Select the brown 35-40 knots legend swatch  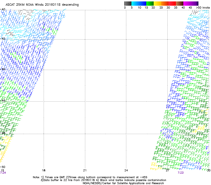coord(180,3)
